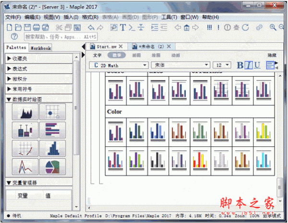Open the 编辑(E) menu

(x=32, y=17)
